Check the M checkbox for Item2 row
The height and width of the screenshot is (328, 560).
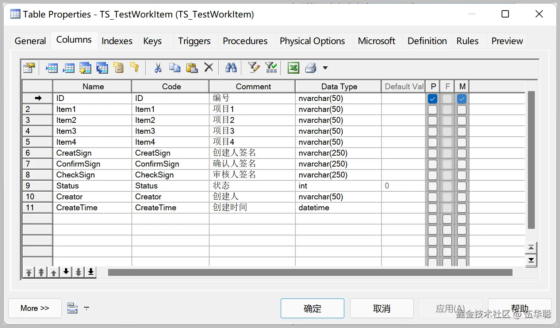click(x=462, y=121)
